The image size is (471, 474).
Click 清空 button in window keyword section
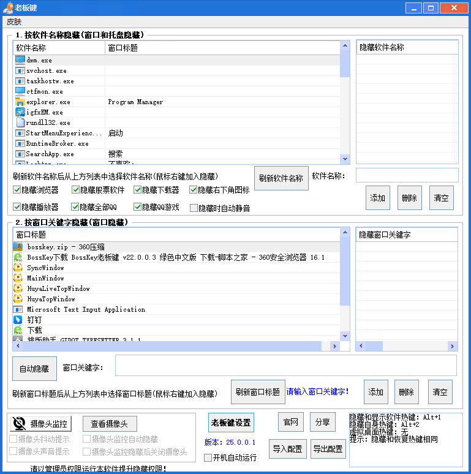point(440,392)
